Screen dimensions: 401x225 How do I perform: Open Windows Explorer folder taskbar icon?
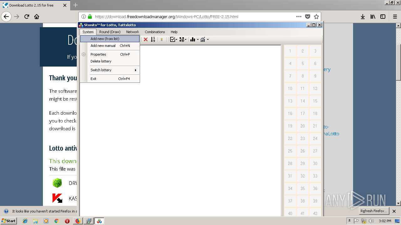click(35, 221)
